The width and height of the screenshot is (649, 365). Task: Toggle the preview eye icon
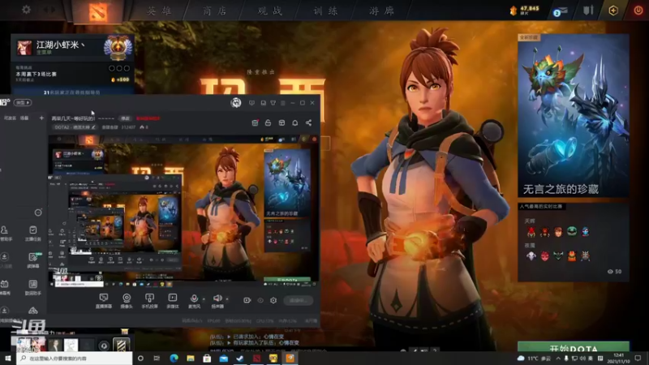(260, 300)
